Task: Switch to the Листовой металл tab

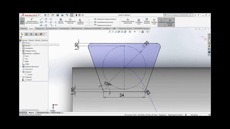Action: [x=52, y=29]
